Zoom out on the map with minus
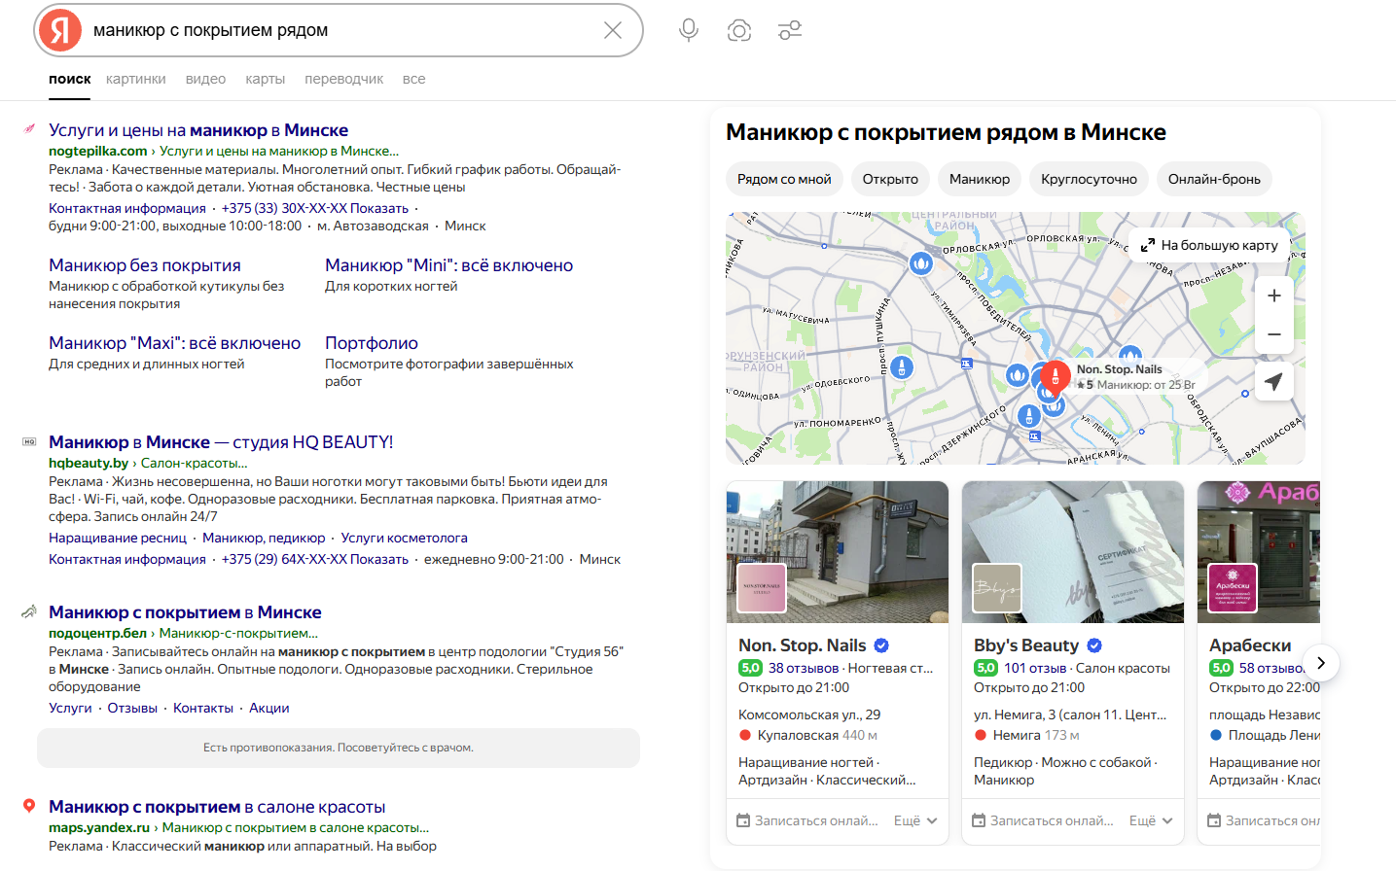The width and height of the screenshot is (1396, 871). 1274,334
